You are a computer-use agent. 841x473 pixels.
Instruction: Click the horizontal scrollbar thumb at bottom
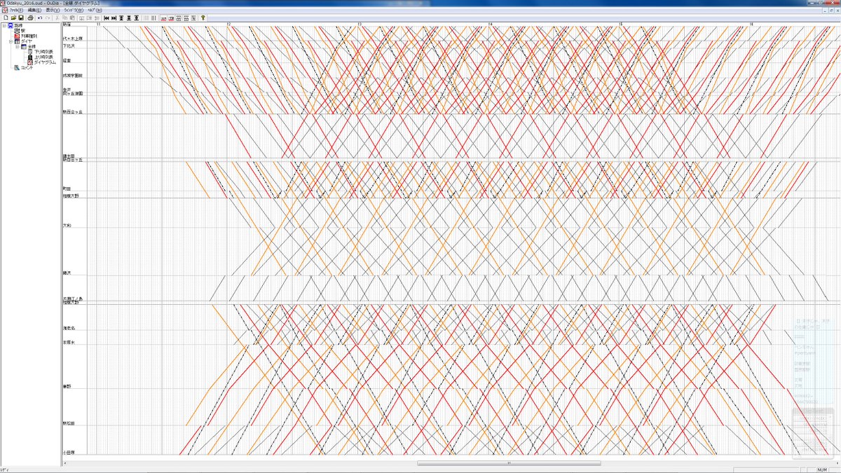(x=509, y=462)
